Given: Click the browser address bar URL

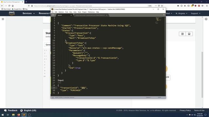Looking at the screenshot, I should 63,6.
